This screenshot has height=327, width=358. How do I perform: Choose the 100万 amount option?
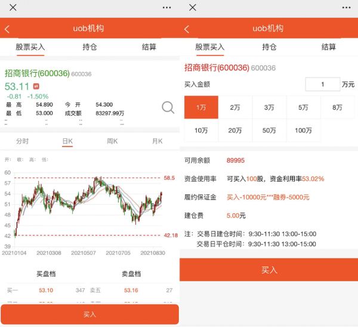coord(304,130)
